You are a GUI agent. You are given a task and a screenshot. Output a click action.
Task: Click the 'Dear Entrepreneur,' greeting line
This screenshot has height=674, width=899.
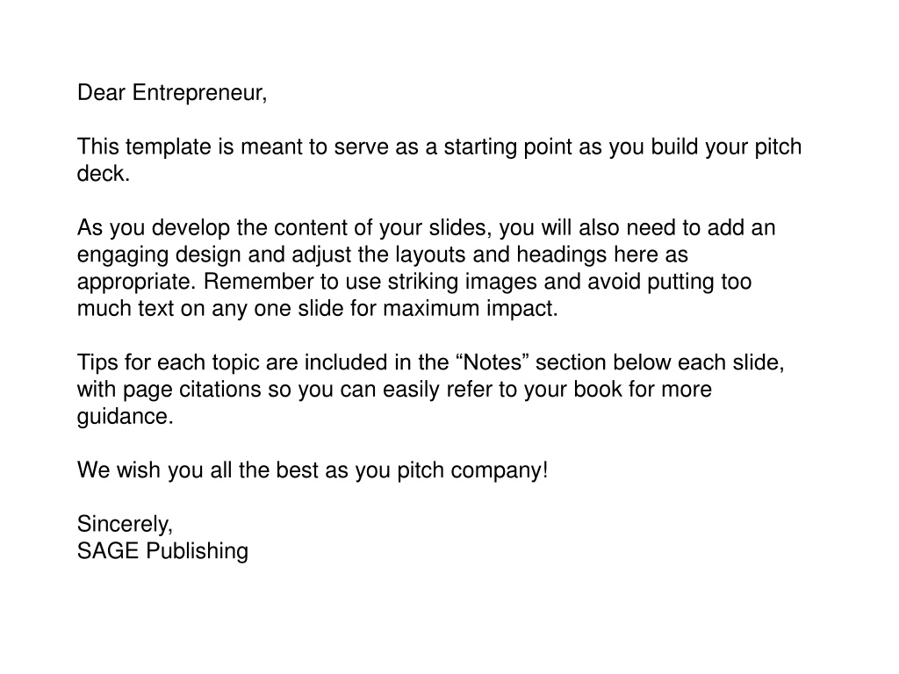point(172,93)
